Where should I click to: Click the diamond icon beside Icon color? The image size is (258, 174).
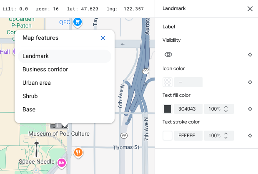click(250, 82)
